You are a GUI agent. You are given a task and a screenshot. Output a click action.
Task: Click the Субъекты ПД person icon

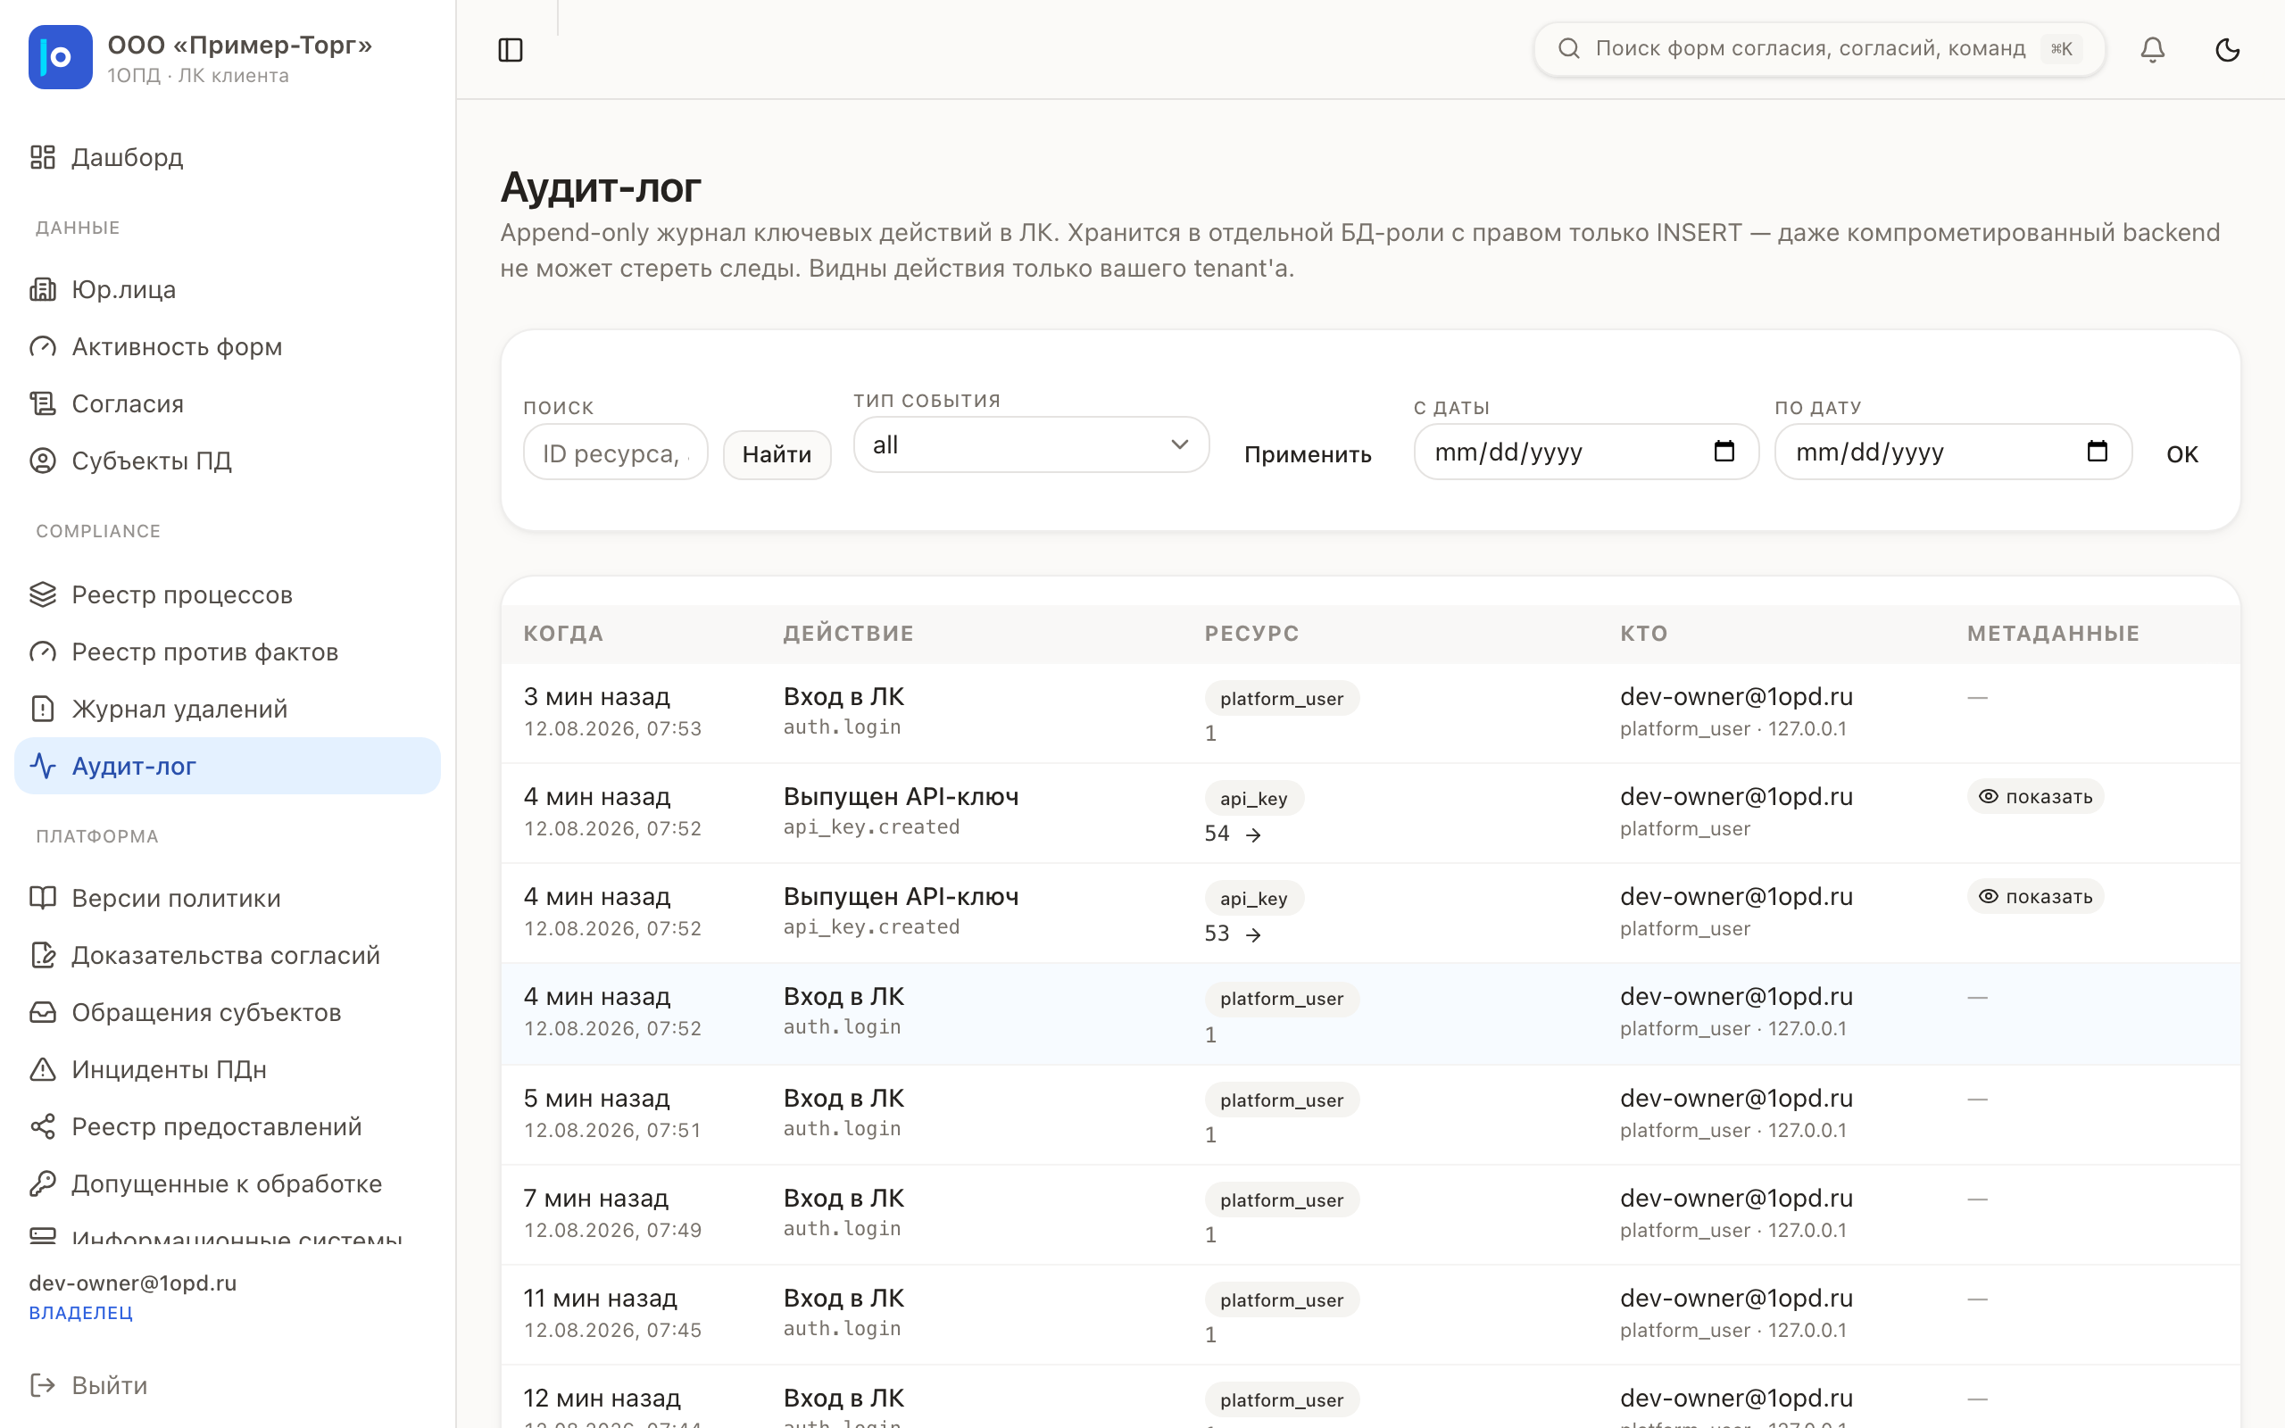43,461
